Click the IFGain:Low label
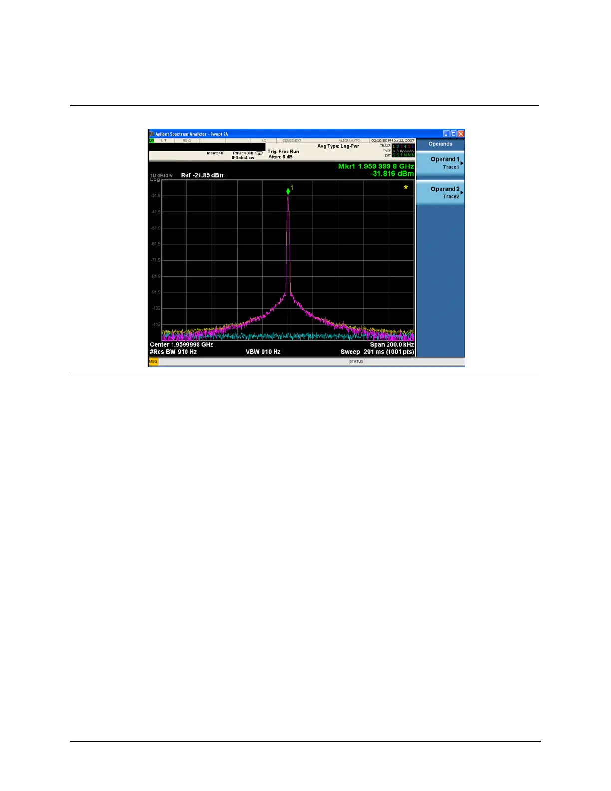This screenshot has height=791, width=611. click(x=243, y=158)
